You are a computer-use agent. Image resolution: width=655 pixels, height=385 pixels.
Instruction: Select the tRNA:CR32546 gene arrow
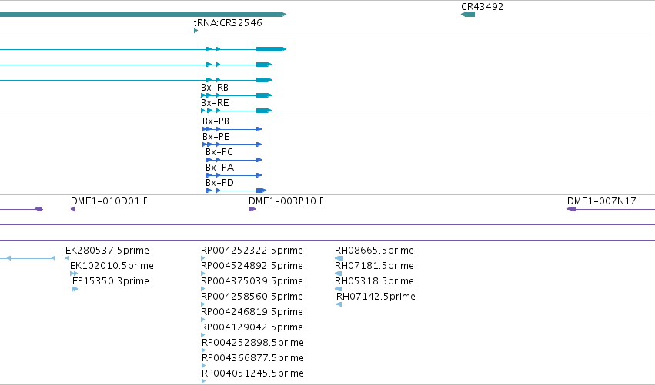[196, 31]
